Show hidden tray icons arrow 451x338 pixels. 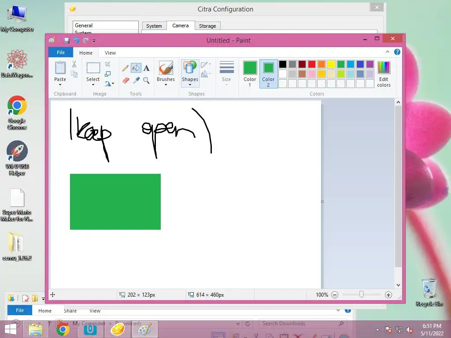[377, 330]
